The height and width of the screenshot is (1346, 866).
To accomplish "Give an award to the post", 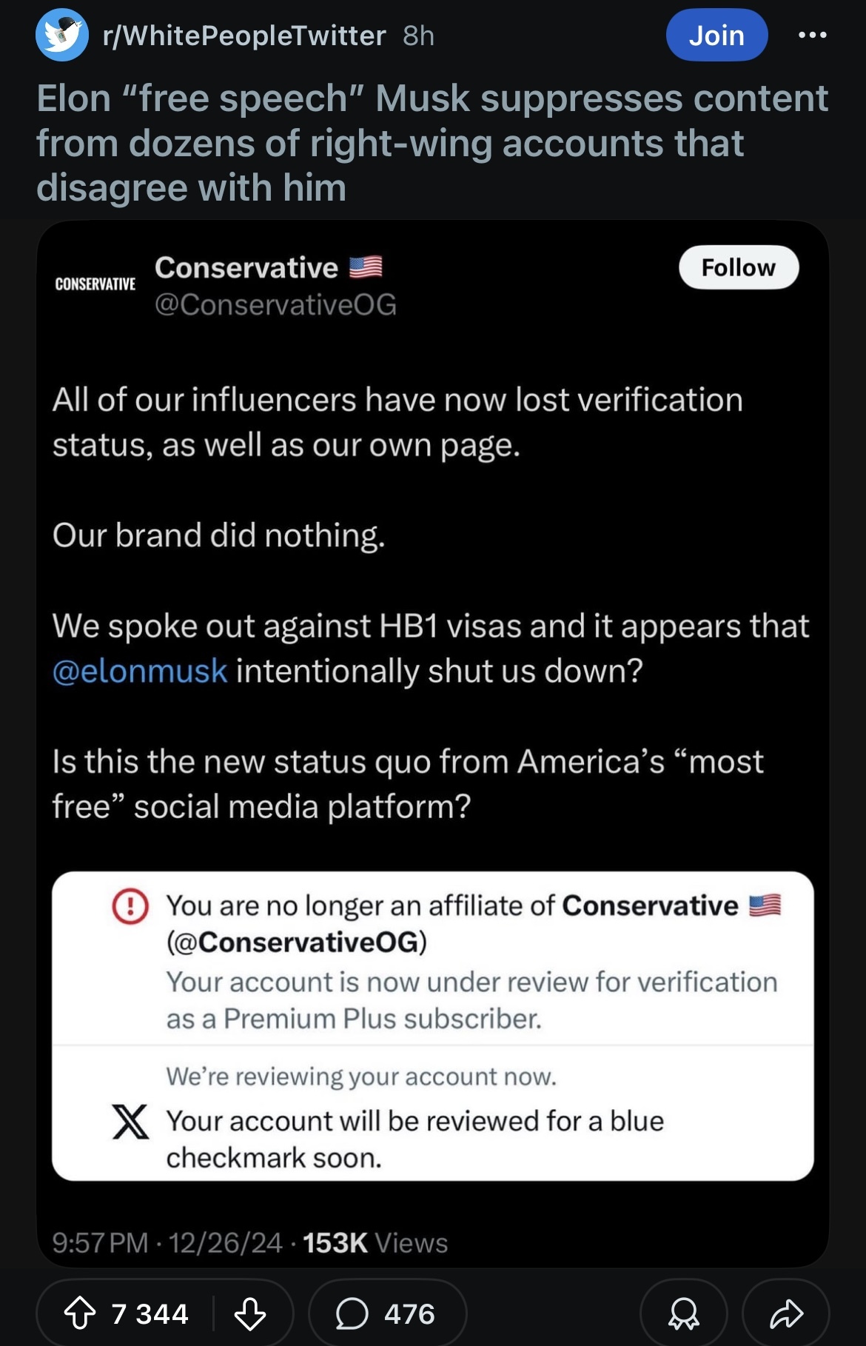I will point(683,1313).
